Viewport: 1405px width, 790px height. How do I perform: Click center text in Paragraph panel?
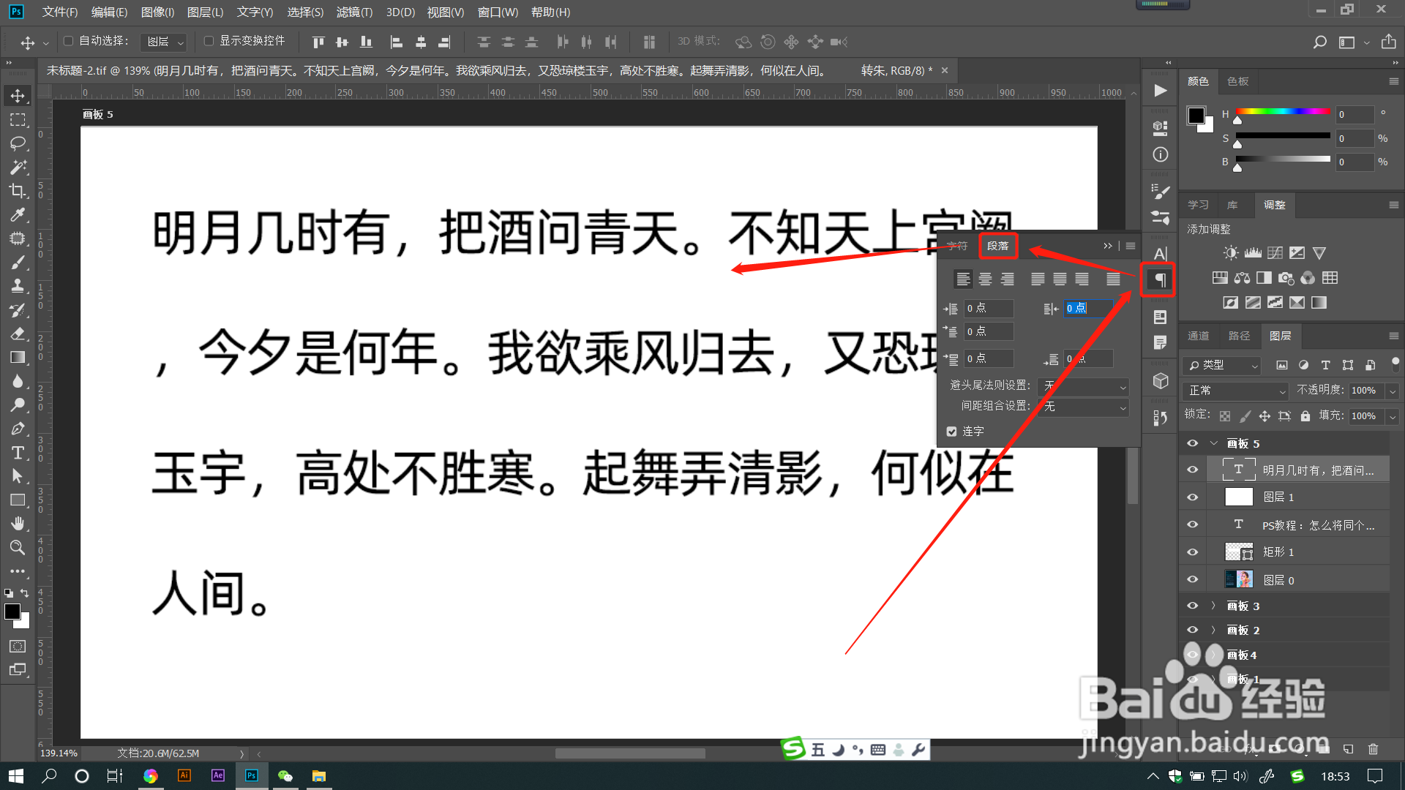click(x=986, y=279)
